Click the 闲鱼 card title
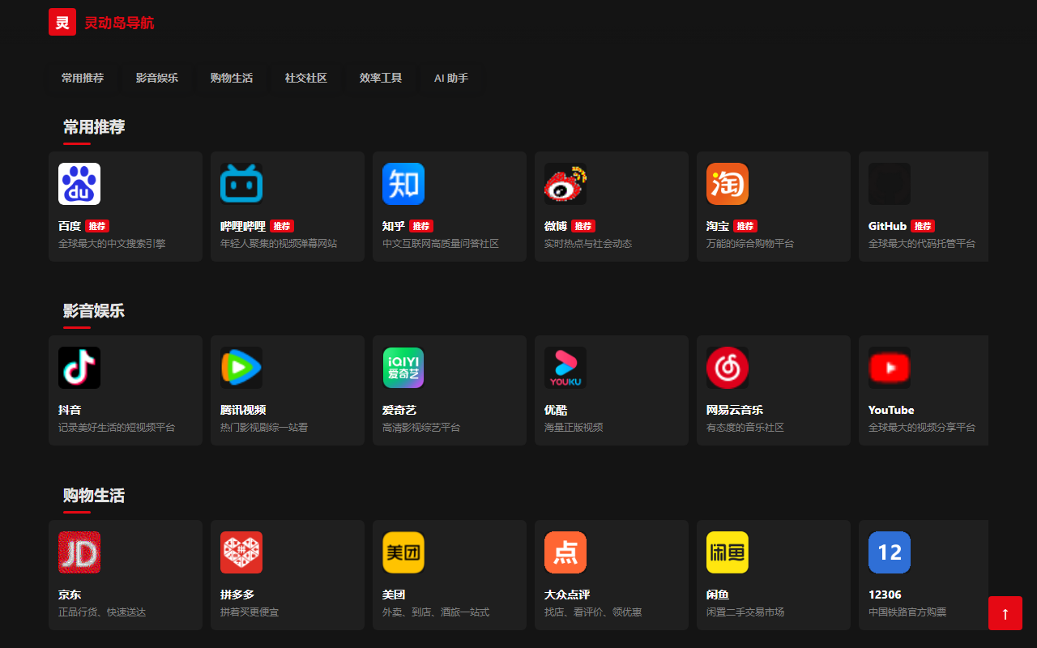 [x=718, y=595]
